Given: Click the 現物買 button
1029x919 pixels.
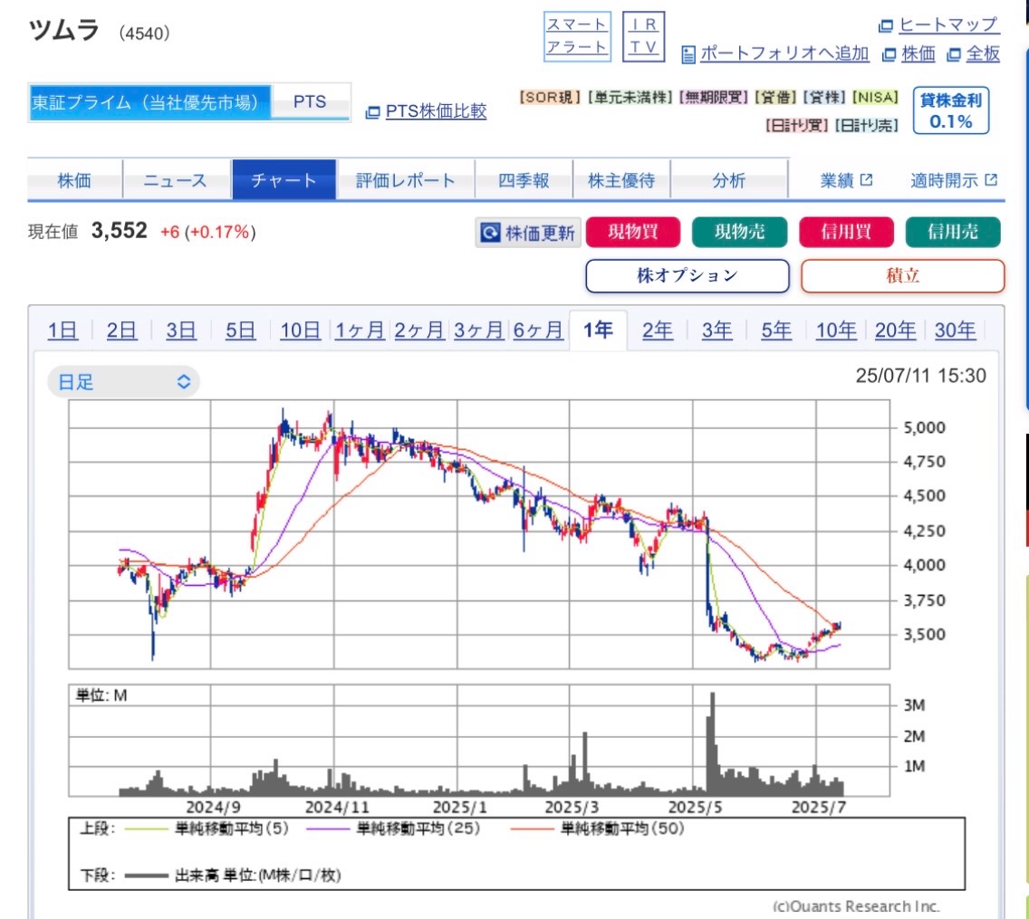Looking at the screenshot, I should 632,232.
